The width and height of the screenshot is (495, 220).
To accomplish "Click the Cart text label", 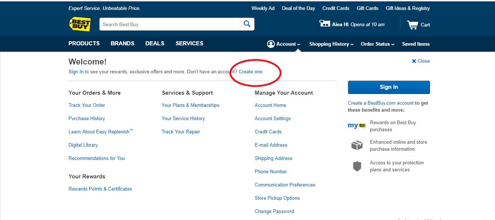I will 425,25.
